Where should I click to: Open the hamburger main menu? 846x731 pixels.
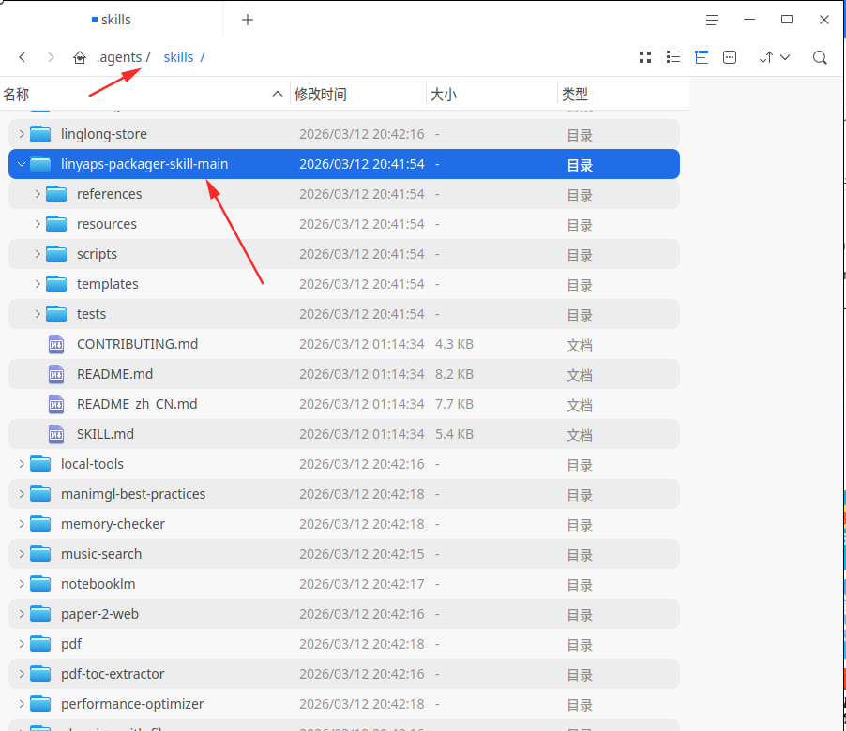pyautogui.click(x=712, y=20)
